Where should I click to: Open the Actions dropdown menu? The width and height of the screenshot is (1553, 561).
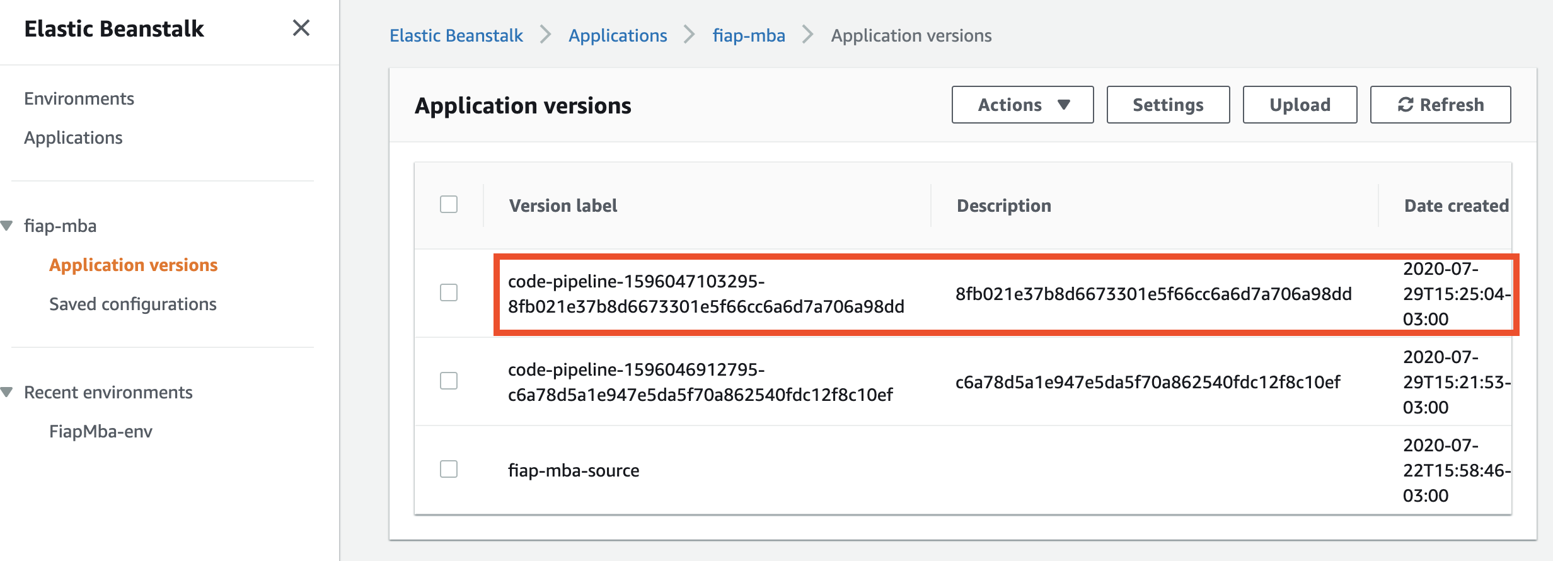pos(1022,105)
